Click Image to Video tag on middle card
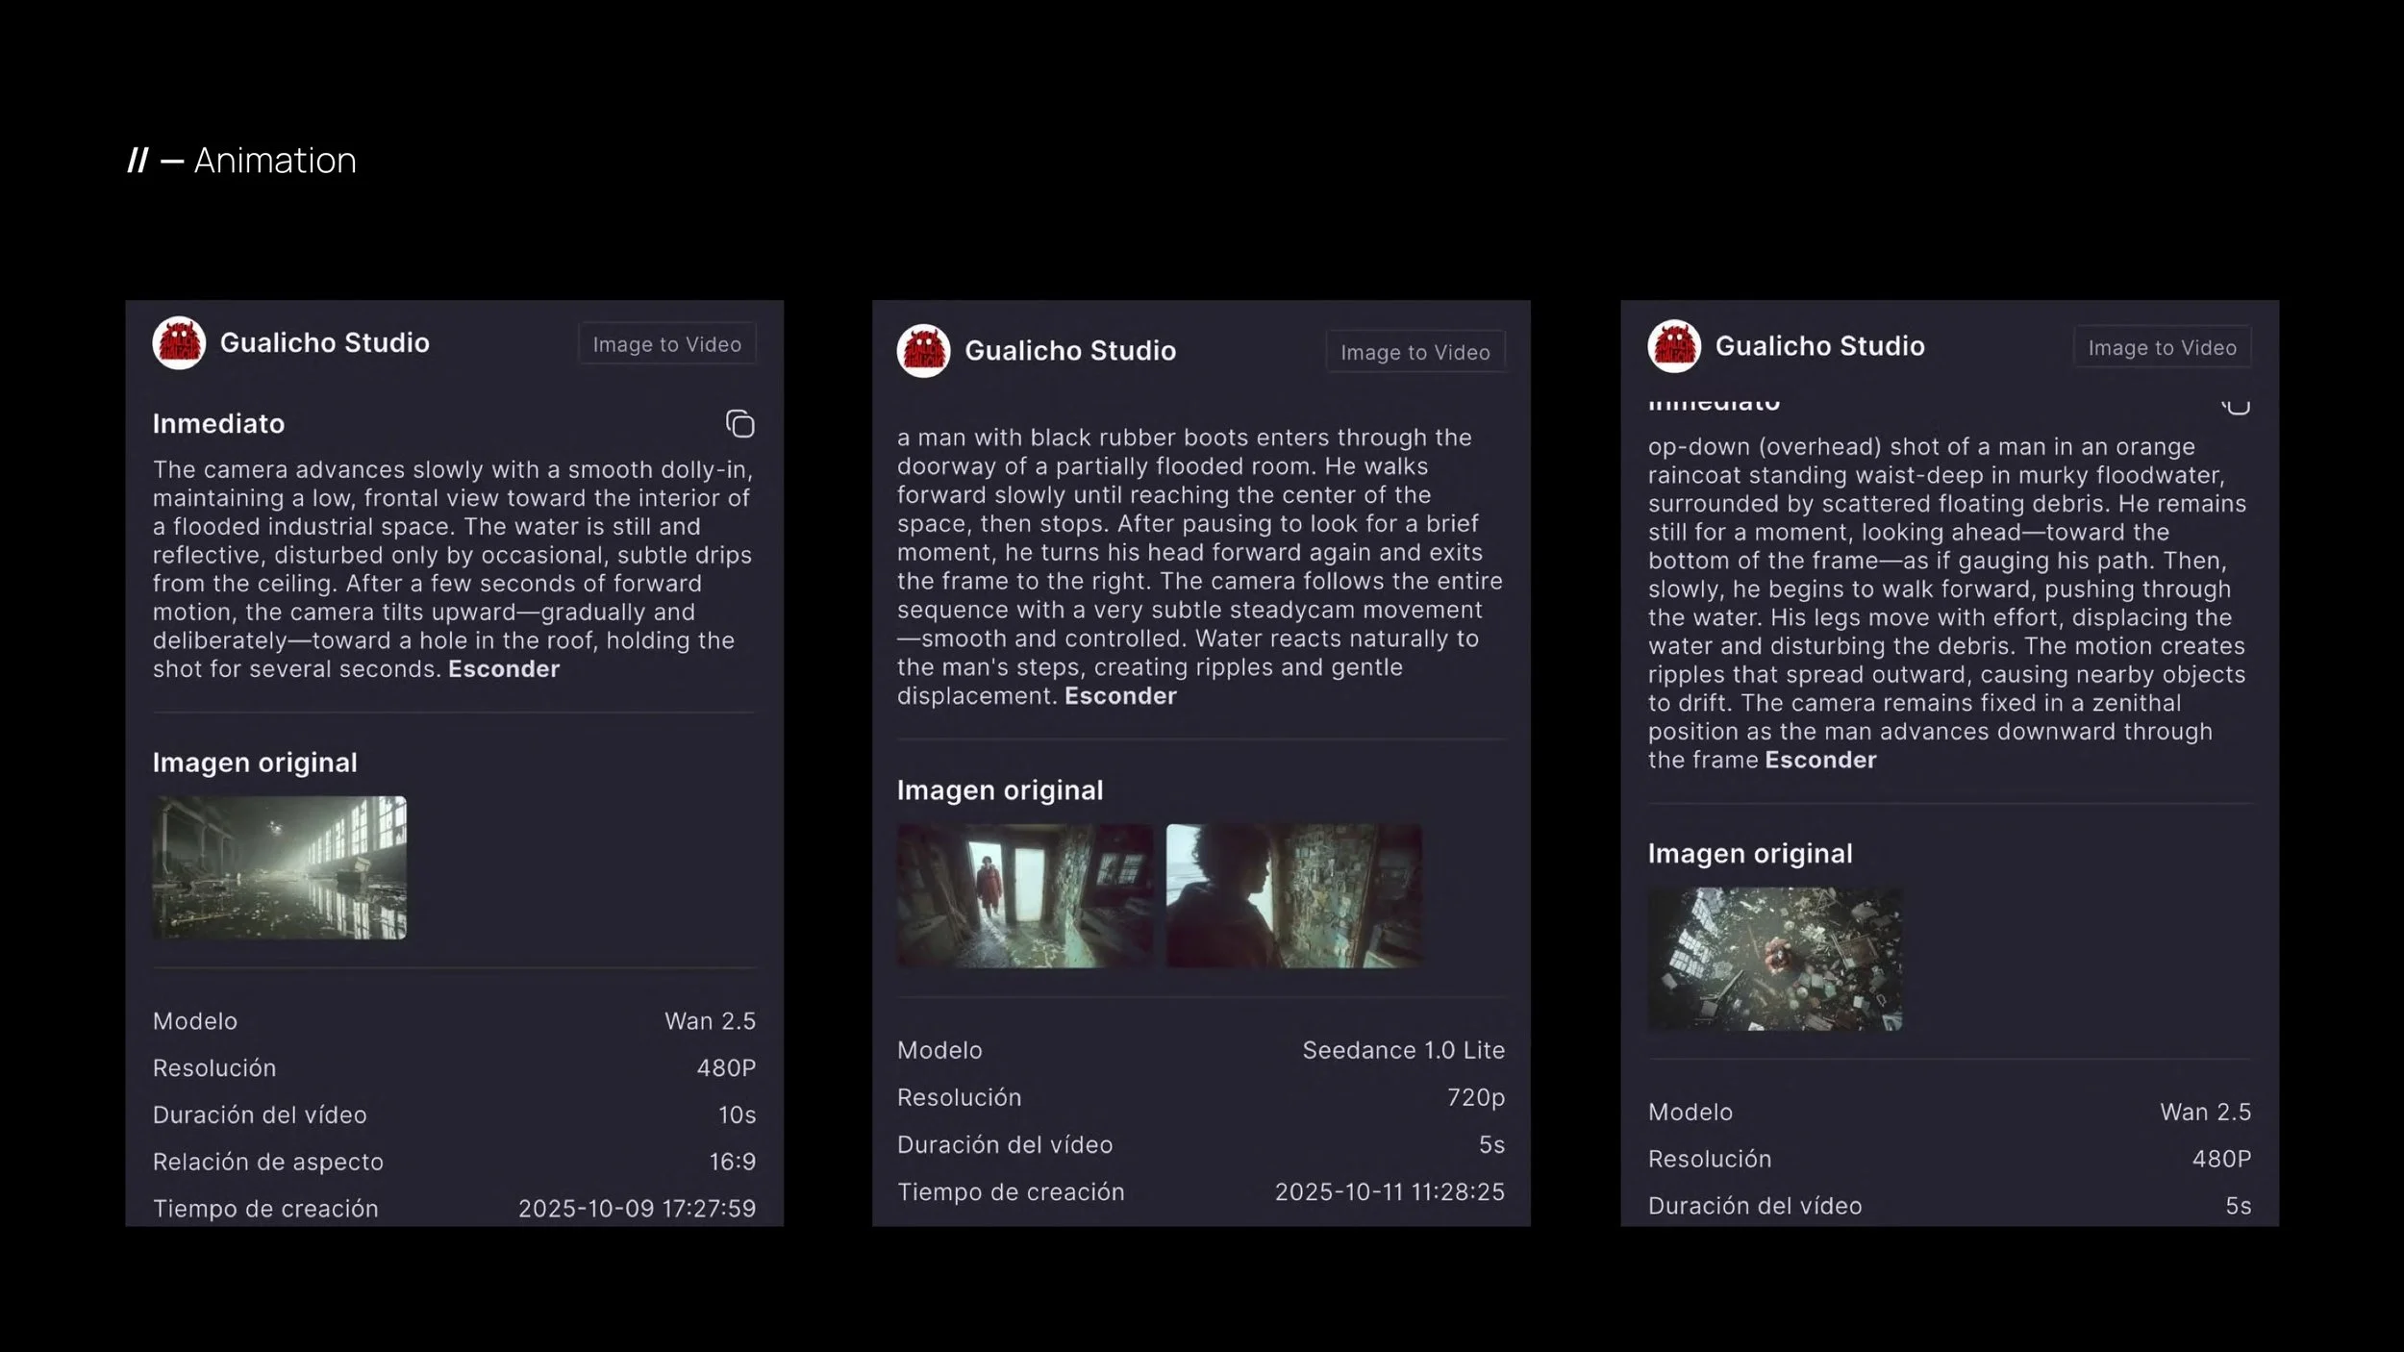The width and height of the screenshot is (2404, 1352). pos(1415,353)
